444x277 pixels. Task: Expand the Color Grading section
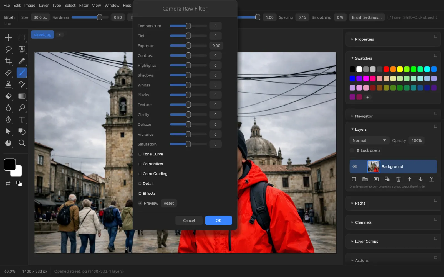[x=153, y=174]
